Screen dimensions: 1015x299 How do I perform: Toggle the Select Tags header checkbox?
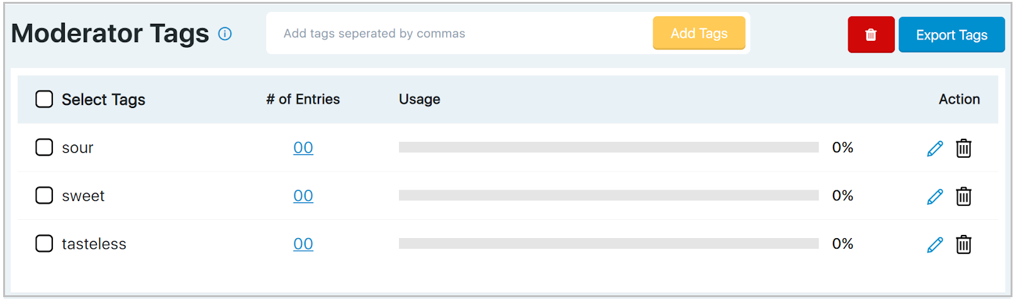tap(44, 99)
